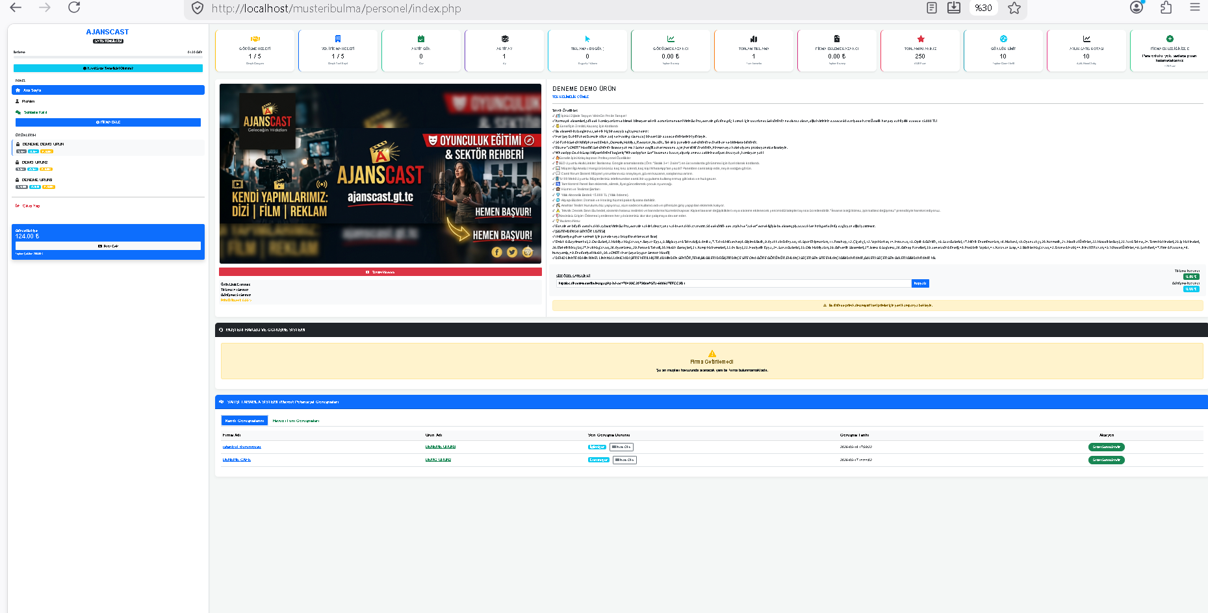This screenshot has height=613, width=1208.
Task: Click the cyan status badge in DENEME CAFE row
Action: coord(598,460)
